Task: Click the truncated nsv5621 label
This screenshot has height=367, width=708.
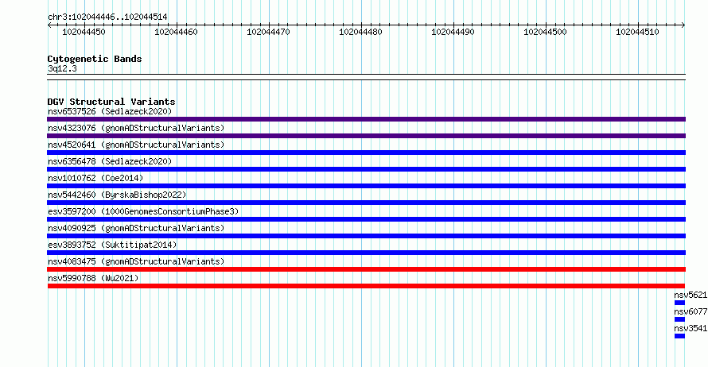Action: [690, 295]
